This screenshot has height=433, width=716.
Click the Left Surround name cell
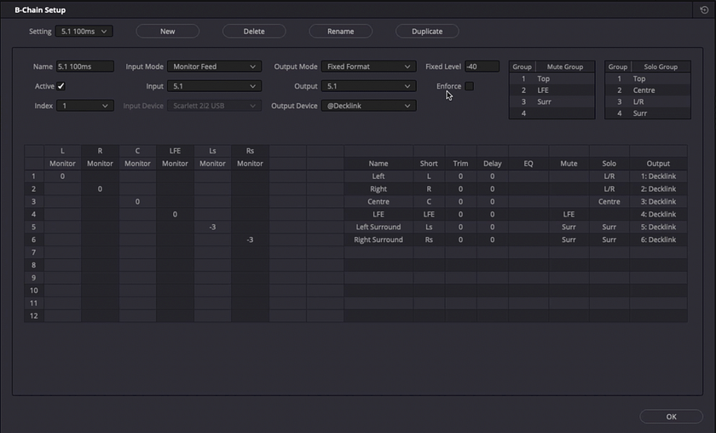pos(378,227)
